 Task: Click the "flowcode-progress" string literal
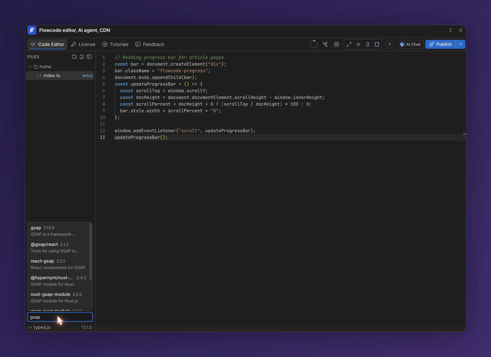[182, 71]
